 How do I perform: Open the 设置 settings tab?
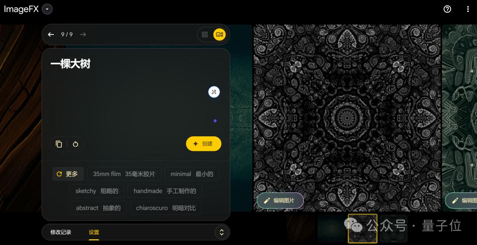pos(94,232)
